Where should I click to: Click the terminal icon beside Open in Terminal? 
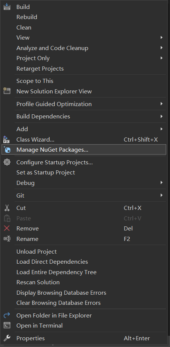[7, 326]
